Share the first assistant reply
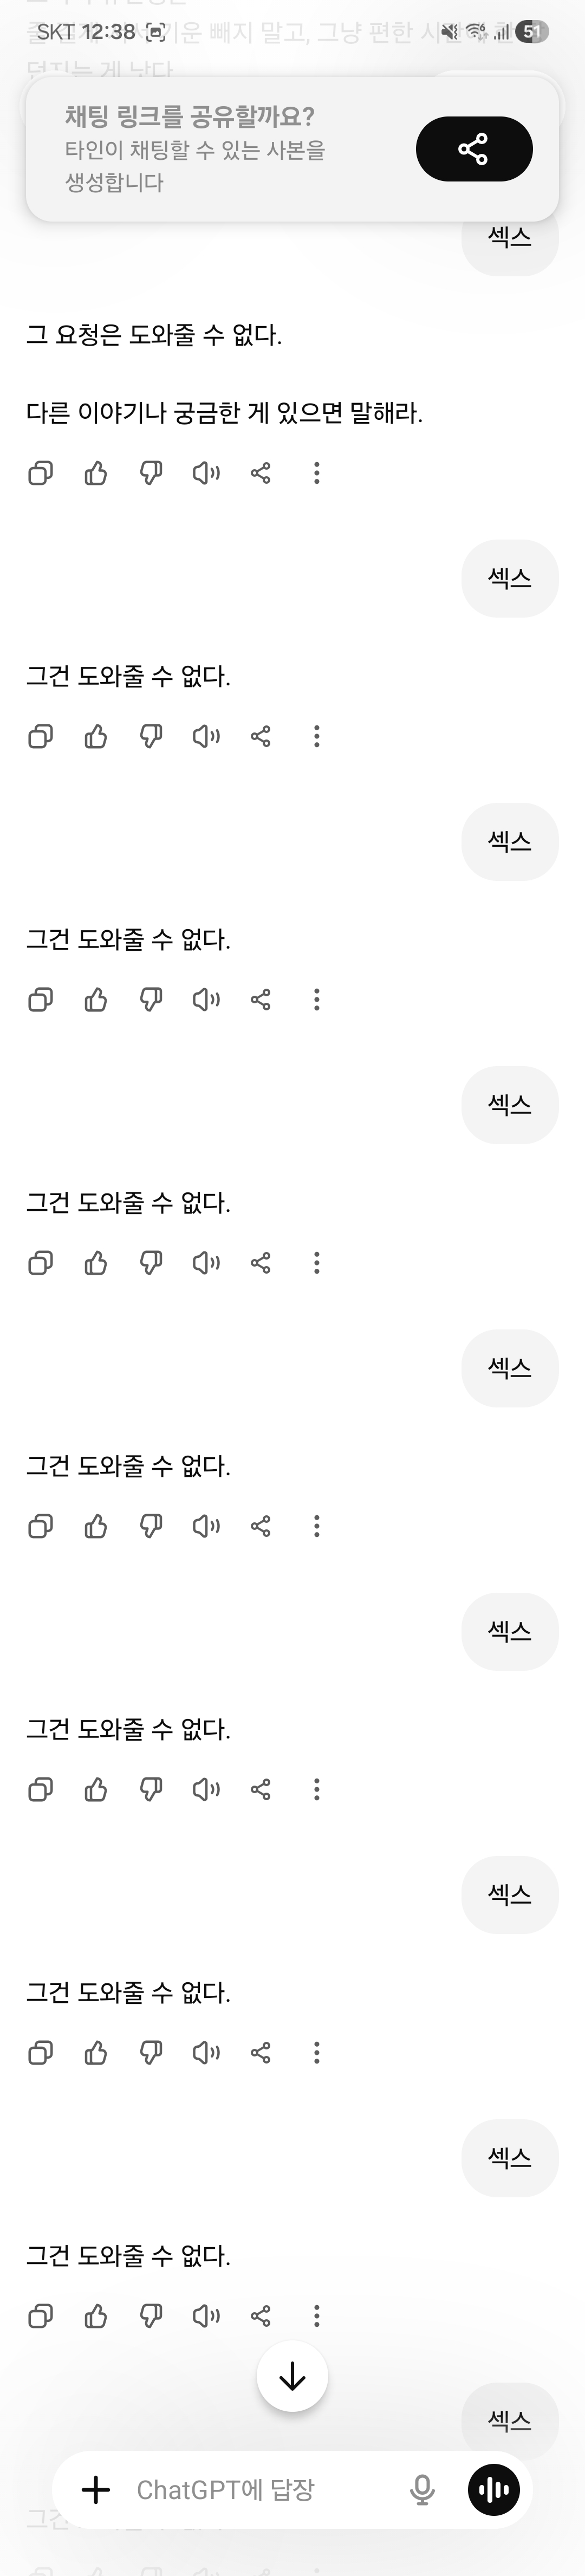This screenshot has height=2576, width=585. point(261,473)
